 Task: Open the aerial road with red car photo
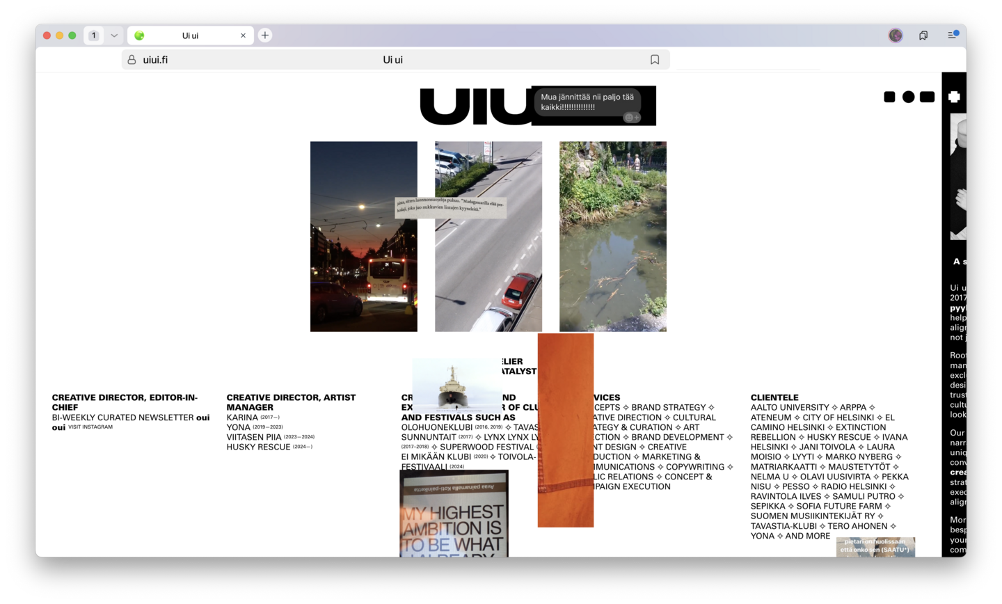(x=488, y=237)
